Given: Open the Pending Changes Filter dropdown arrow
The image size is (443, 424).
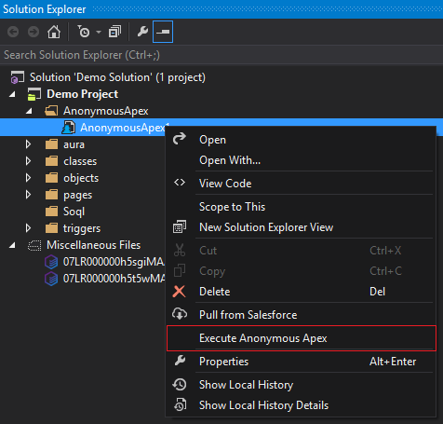Looking at the screenshot, I should (99, 32).
